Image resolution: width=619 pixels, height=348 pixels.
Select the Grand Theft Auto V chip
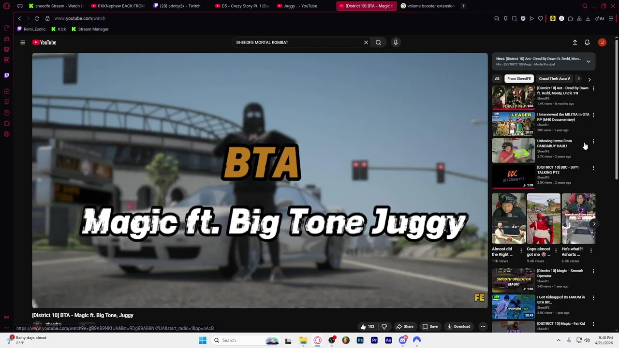(x=554, y=79)
